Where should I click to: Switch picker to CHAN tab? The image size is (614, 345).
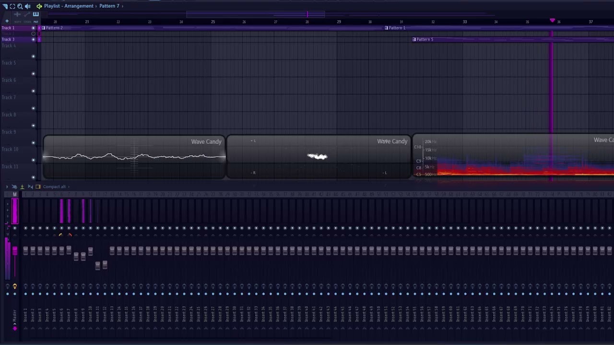tap(26, 22)
